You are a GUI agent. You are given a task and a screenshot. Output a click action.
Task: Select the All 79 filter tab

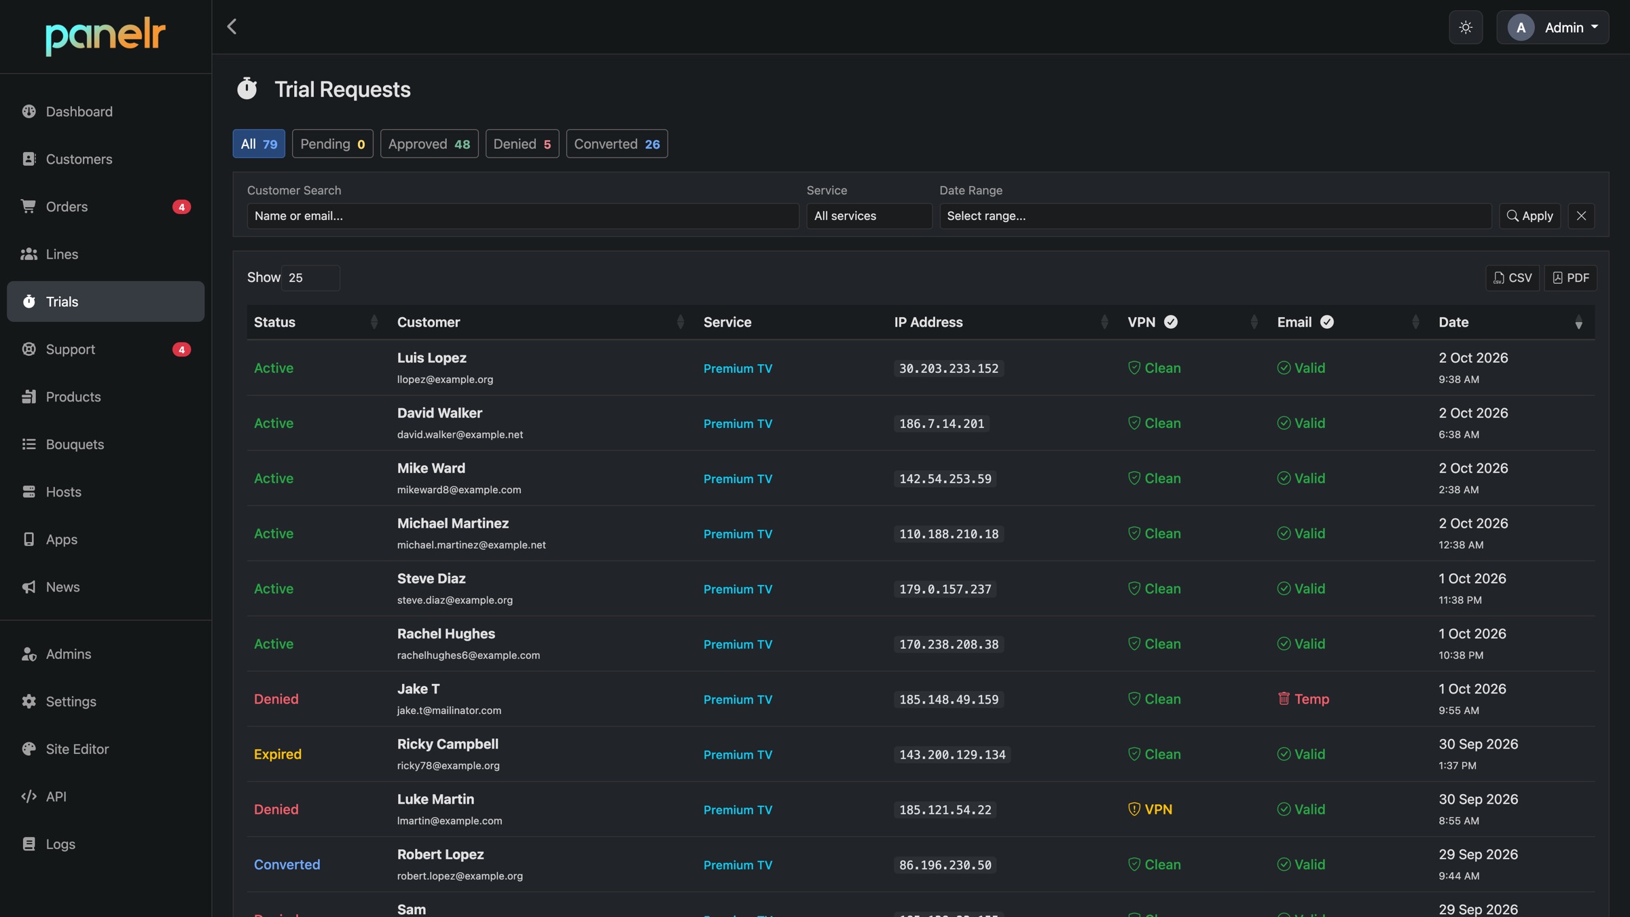coord(259,143)
